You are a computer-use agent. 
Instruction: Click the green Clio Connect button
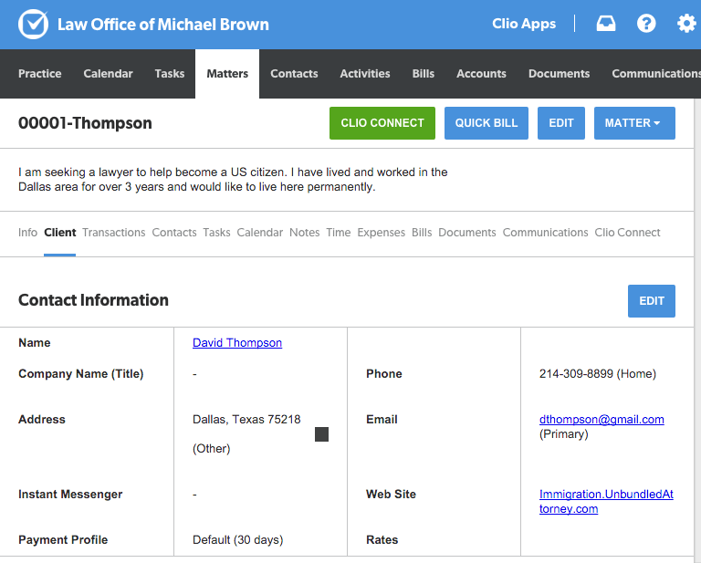pos(382,123)
